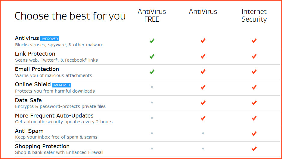Click red Anti-Spam checkmark under Internet Security
The image size is (282, 159).
(x=254, y=133)
